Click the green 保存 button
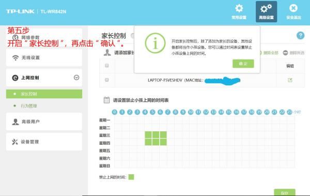310x196 pixels. (x=285, y=192)
